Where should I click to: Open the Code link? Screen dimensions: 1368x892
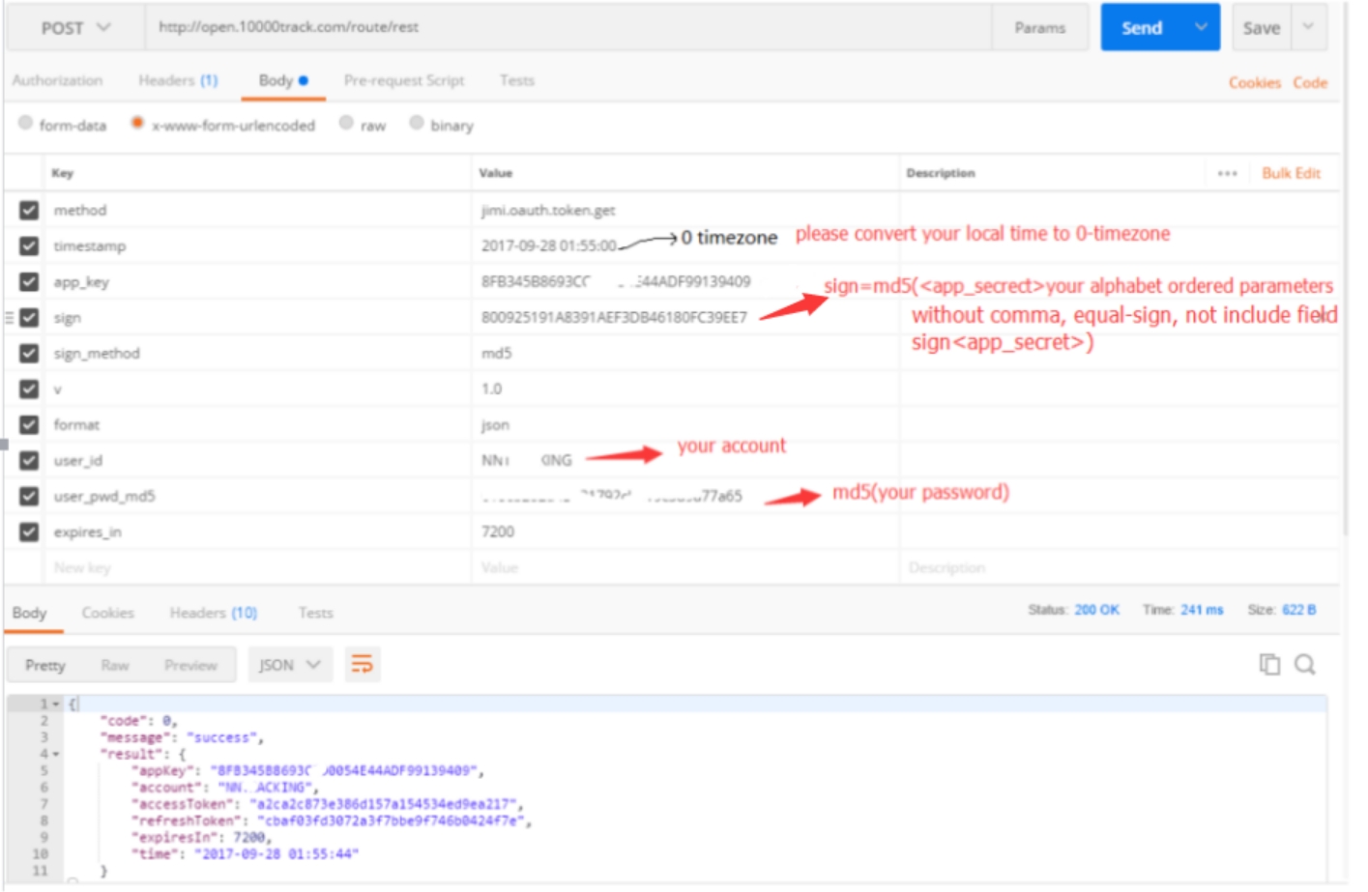click(1310, 83)
